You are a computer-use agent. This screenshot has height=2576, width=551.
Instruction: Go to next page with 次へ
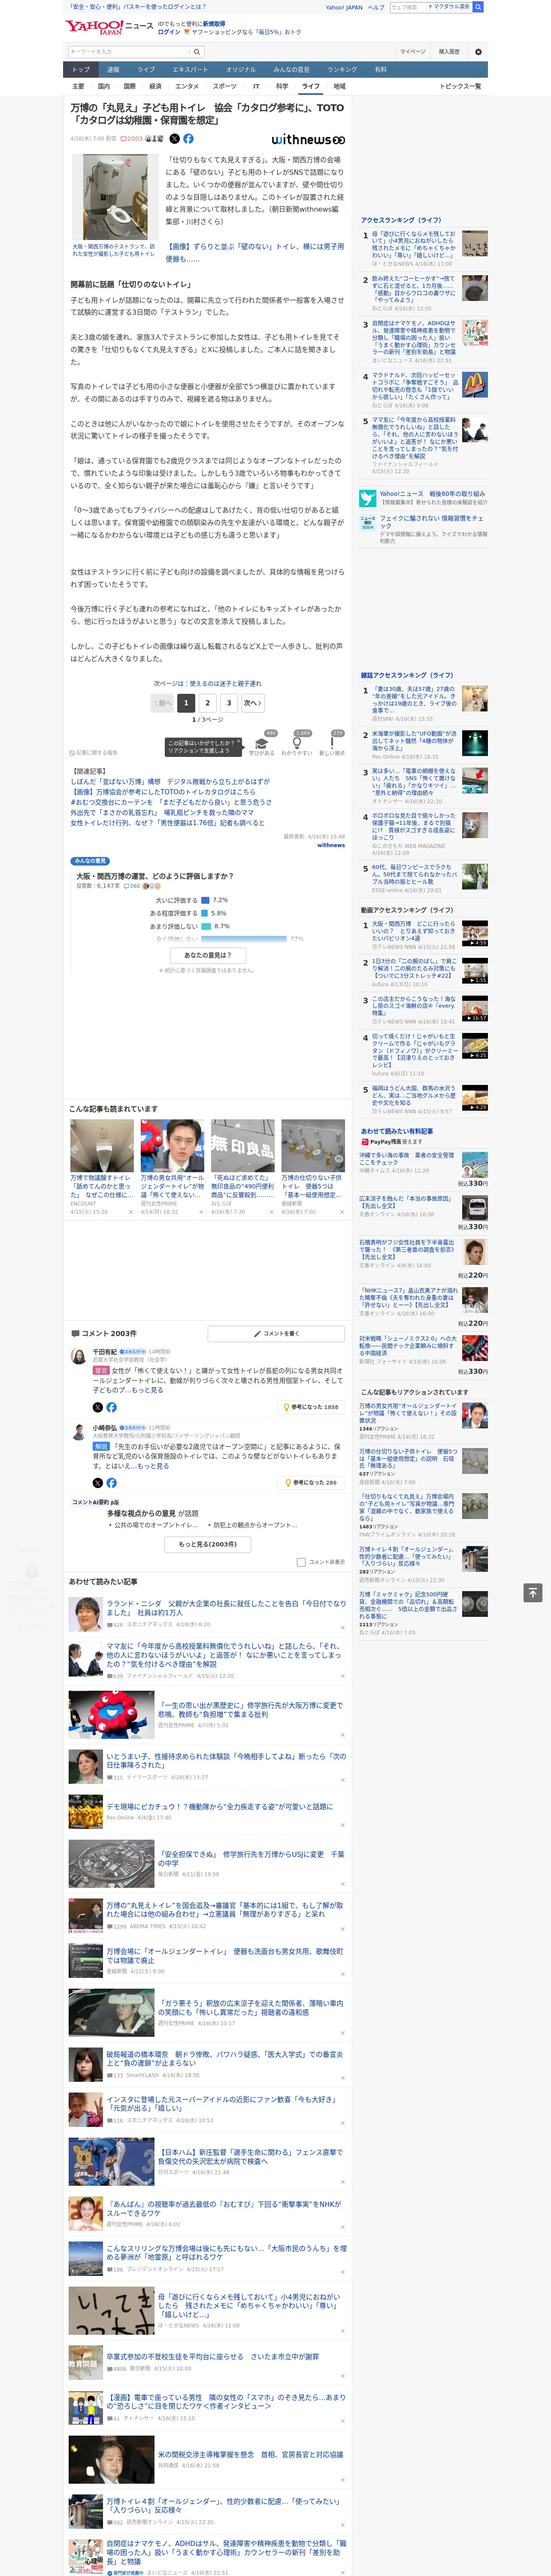254,703
